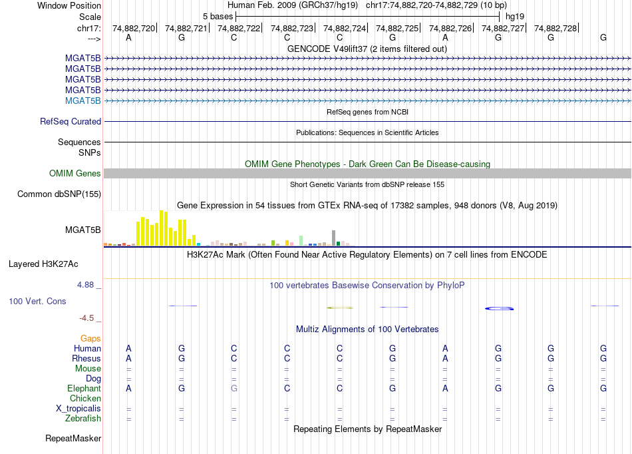Click the chr17:74,882,720-74,882,729 (10 bp) position text

click(x=436, y=5)
